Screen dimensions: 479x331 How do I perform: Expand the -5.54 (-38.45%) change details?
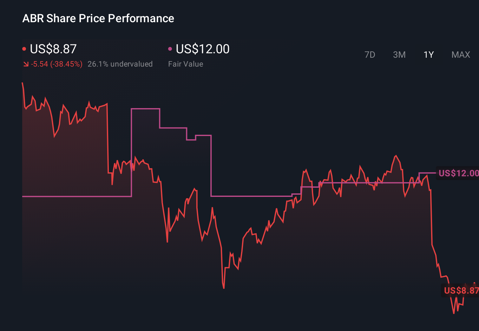pos(57,64)
